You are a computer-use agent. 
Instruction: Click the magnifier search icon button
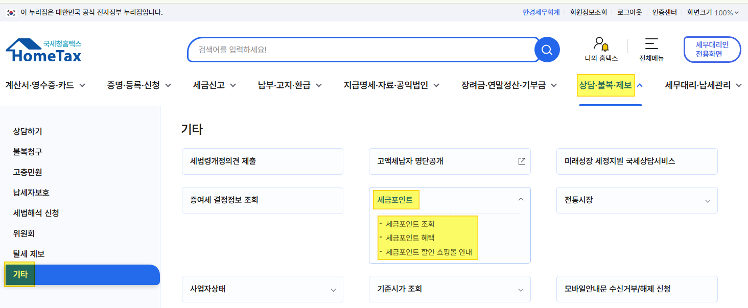coord(547,50)
